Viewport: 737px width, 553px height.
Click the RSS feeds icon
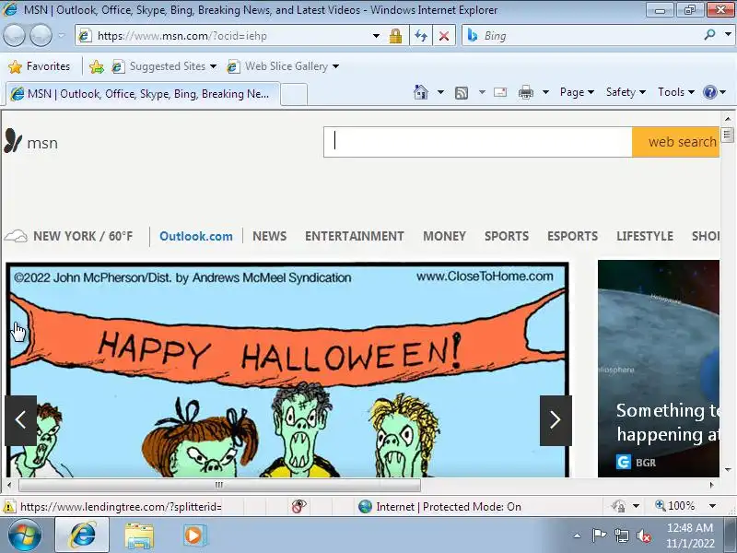(462, 93)
